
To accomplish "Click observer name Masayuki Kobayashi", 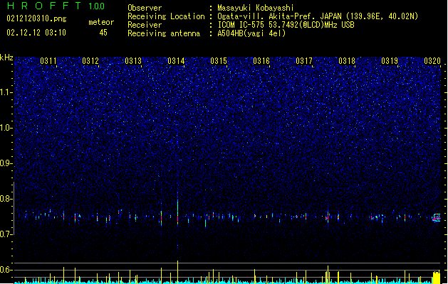I will point(256,8).
